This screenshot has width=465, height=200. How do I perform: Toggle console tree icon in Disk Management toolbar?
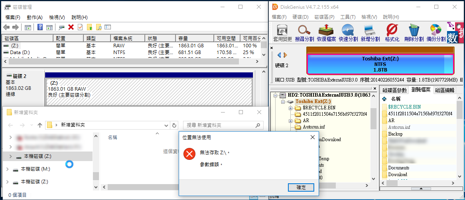coord(28,27)
